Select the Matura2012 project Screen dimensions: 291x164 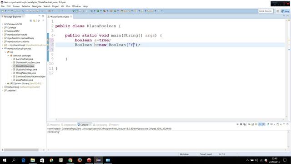[13, 31]
